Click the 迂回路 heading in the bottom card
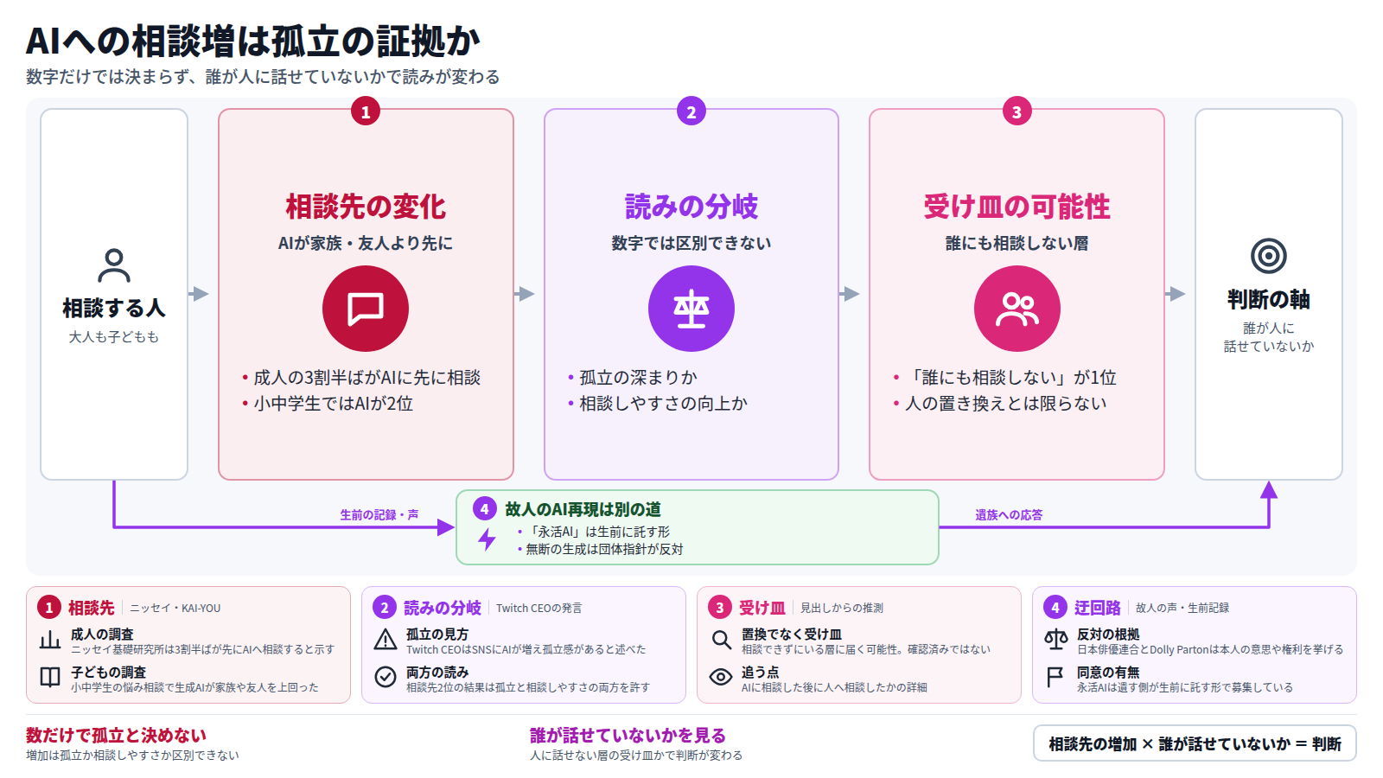This screenshot has width=1383, height=778. (1098, 608)
